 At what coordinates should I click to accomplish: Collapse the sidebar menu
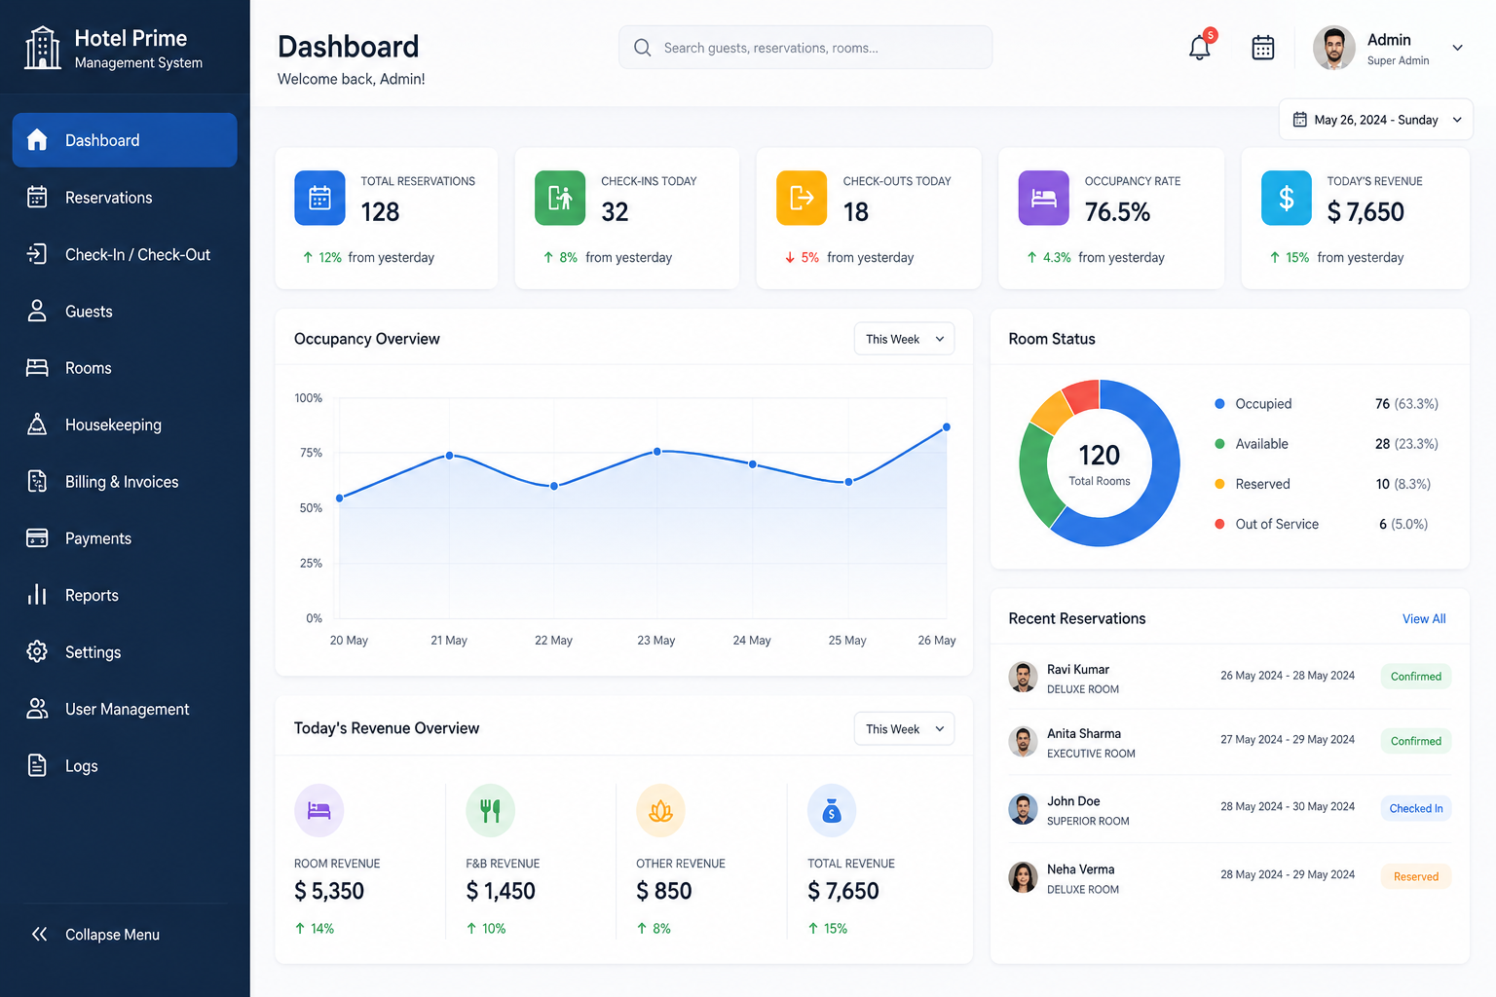click(93, 935)
